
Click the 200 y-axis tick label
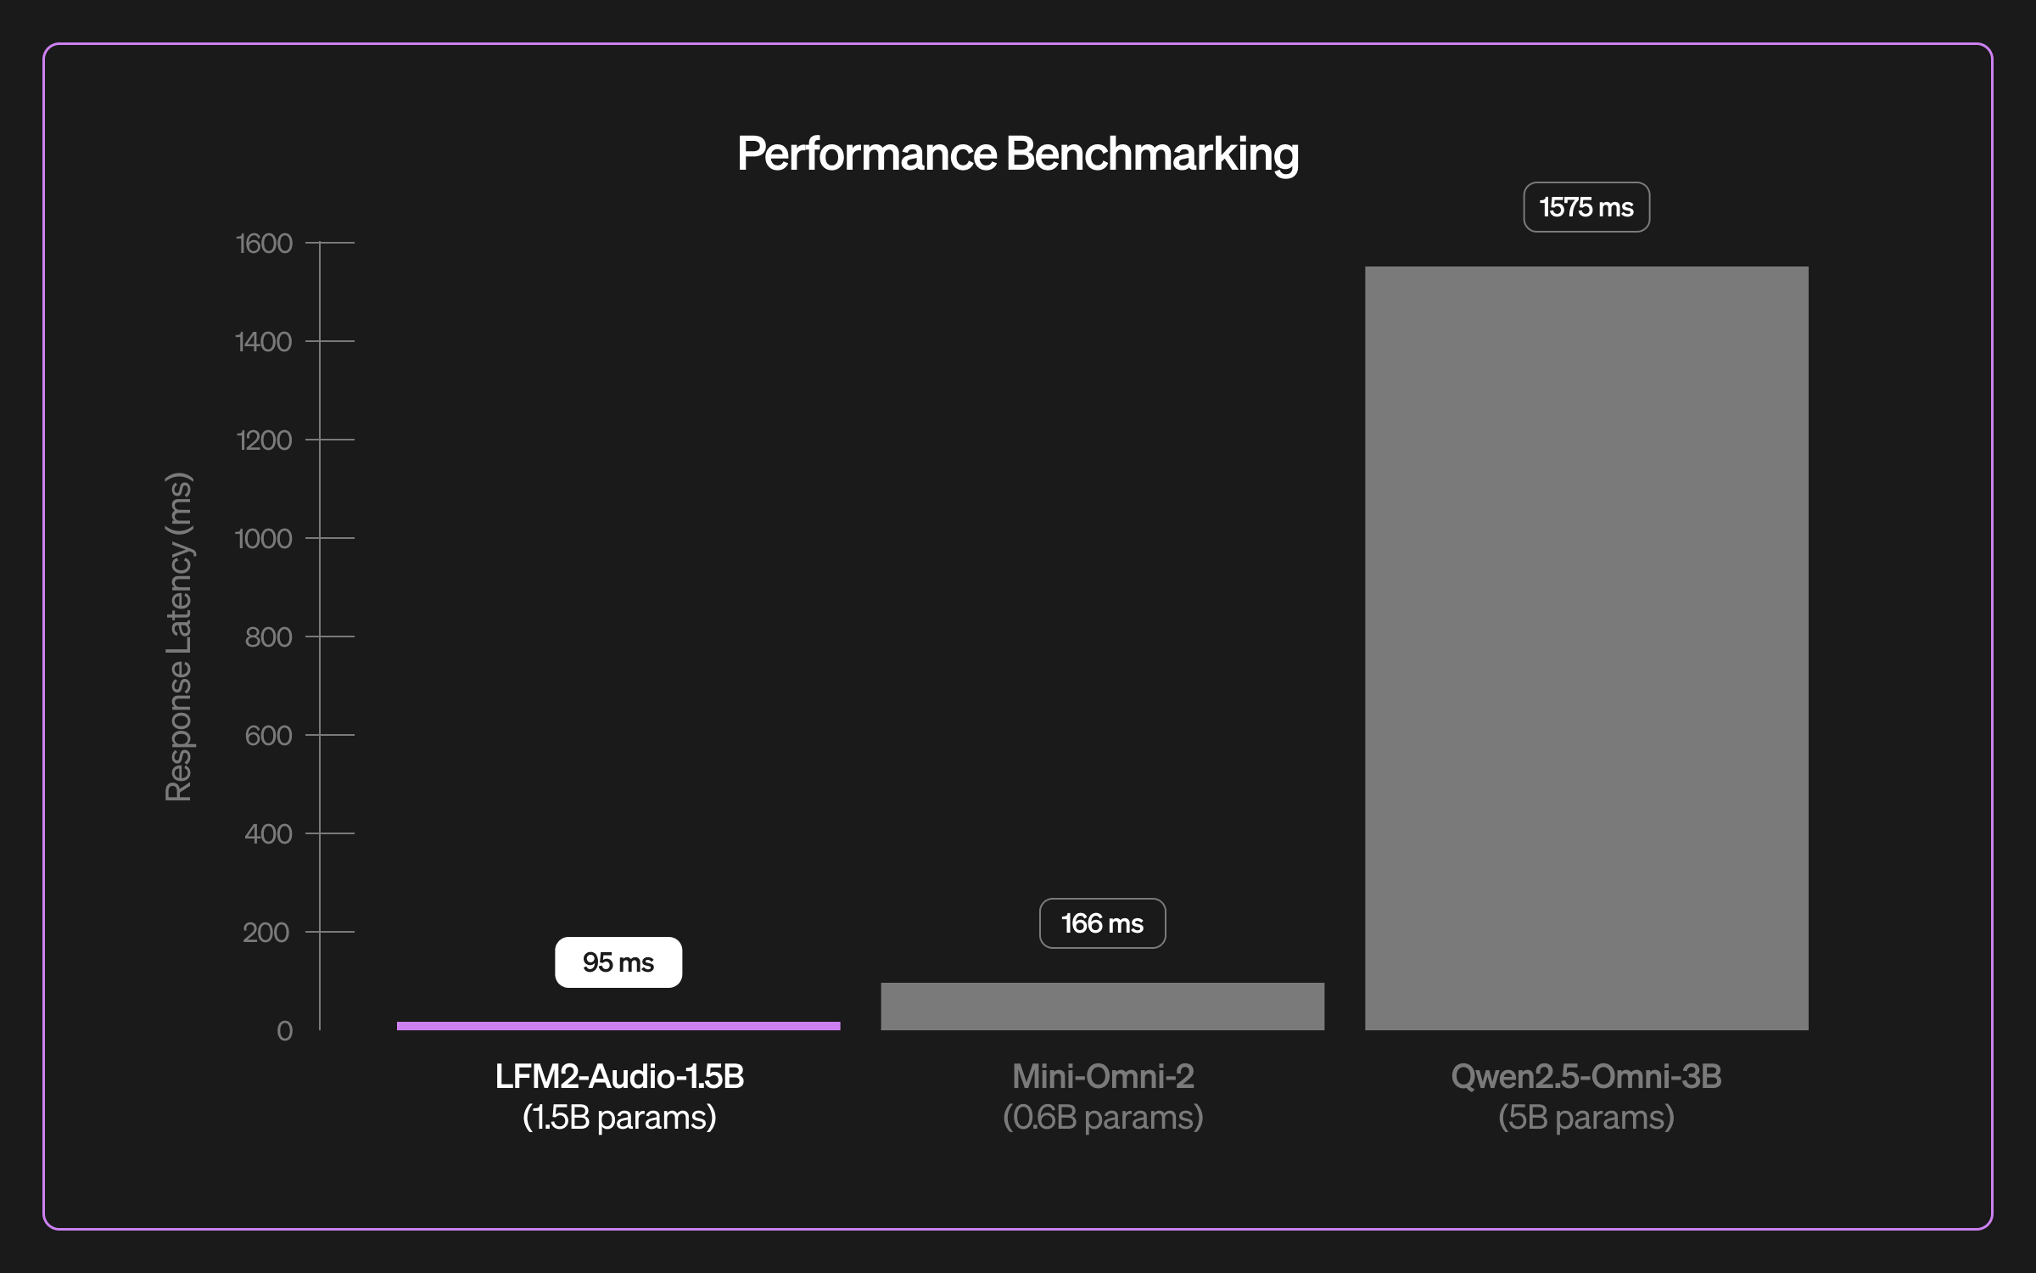266,933
